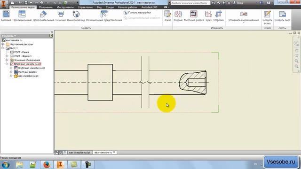Click Создать лист new sheet tool
This screenshot has height=169, width=301.
tap(282, 16)
